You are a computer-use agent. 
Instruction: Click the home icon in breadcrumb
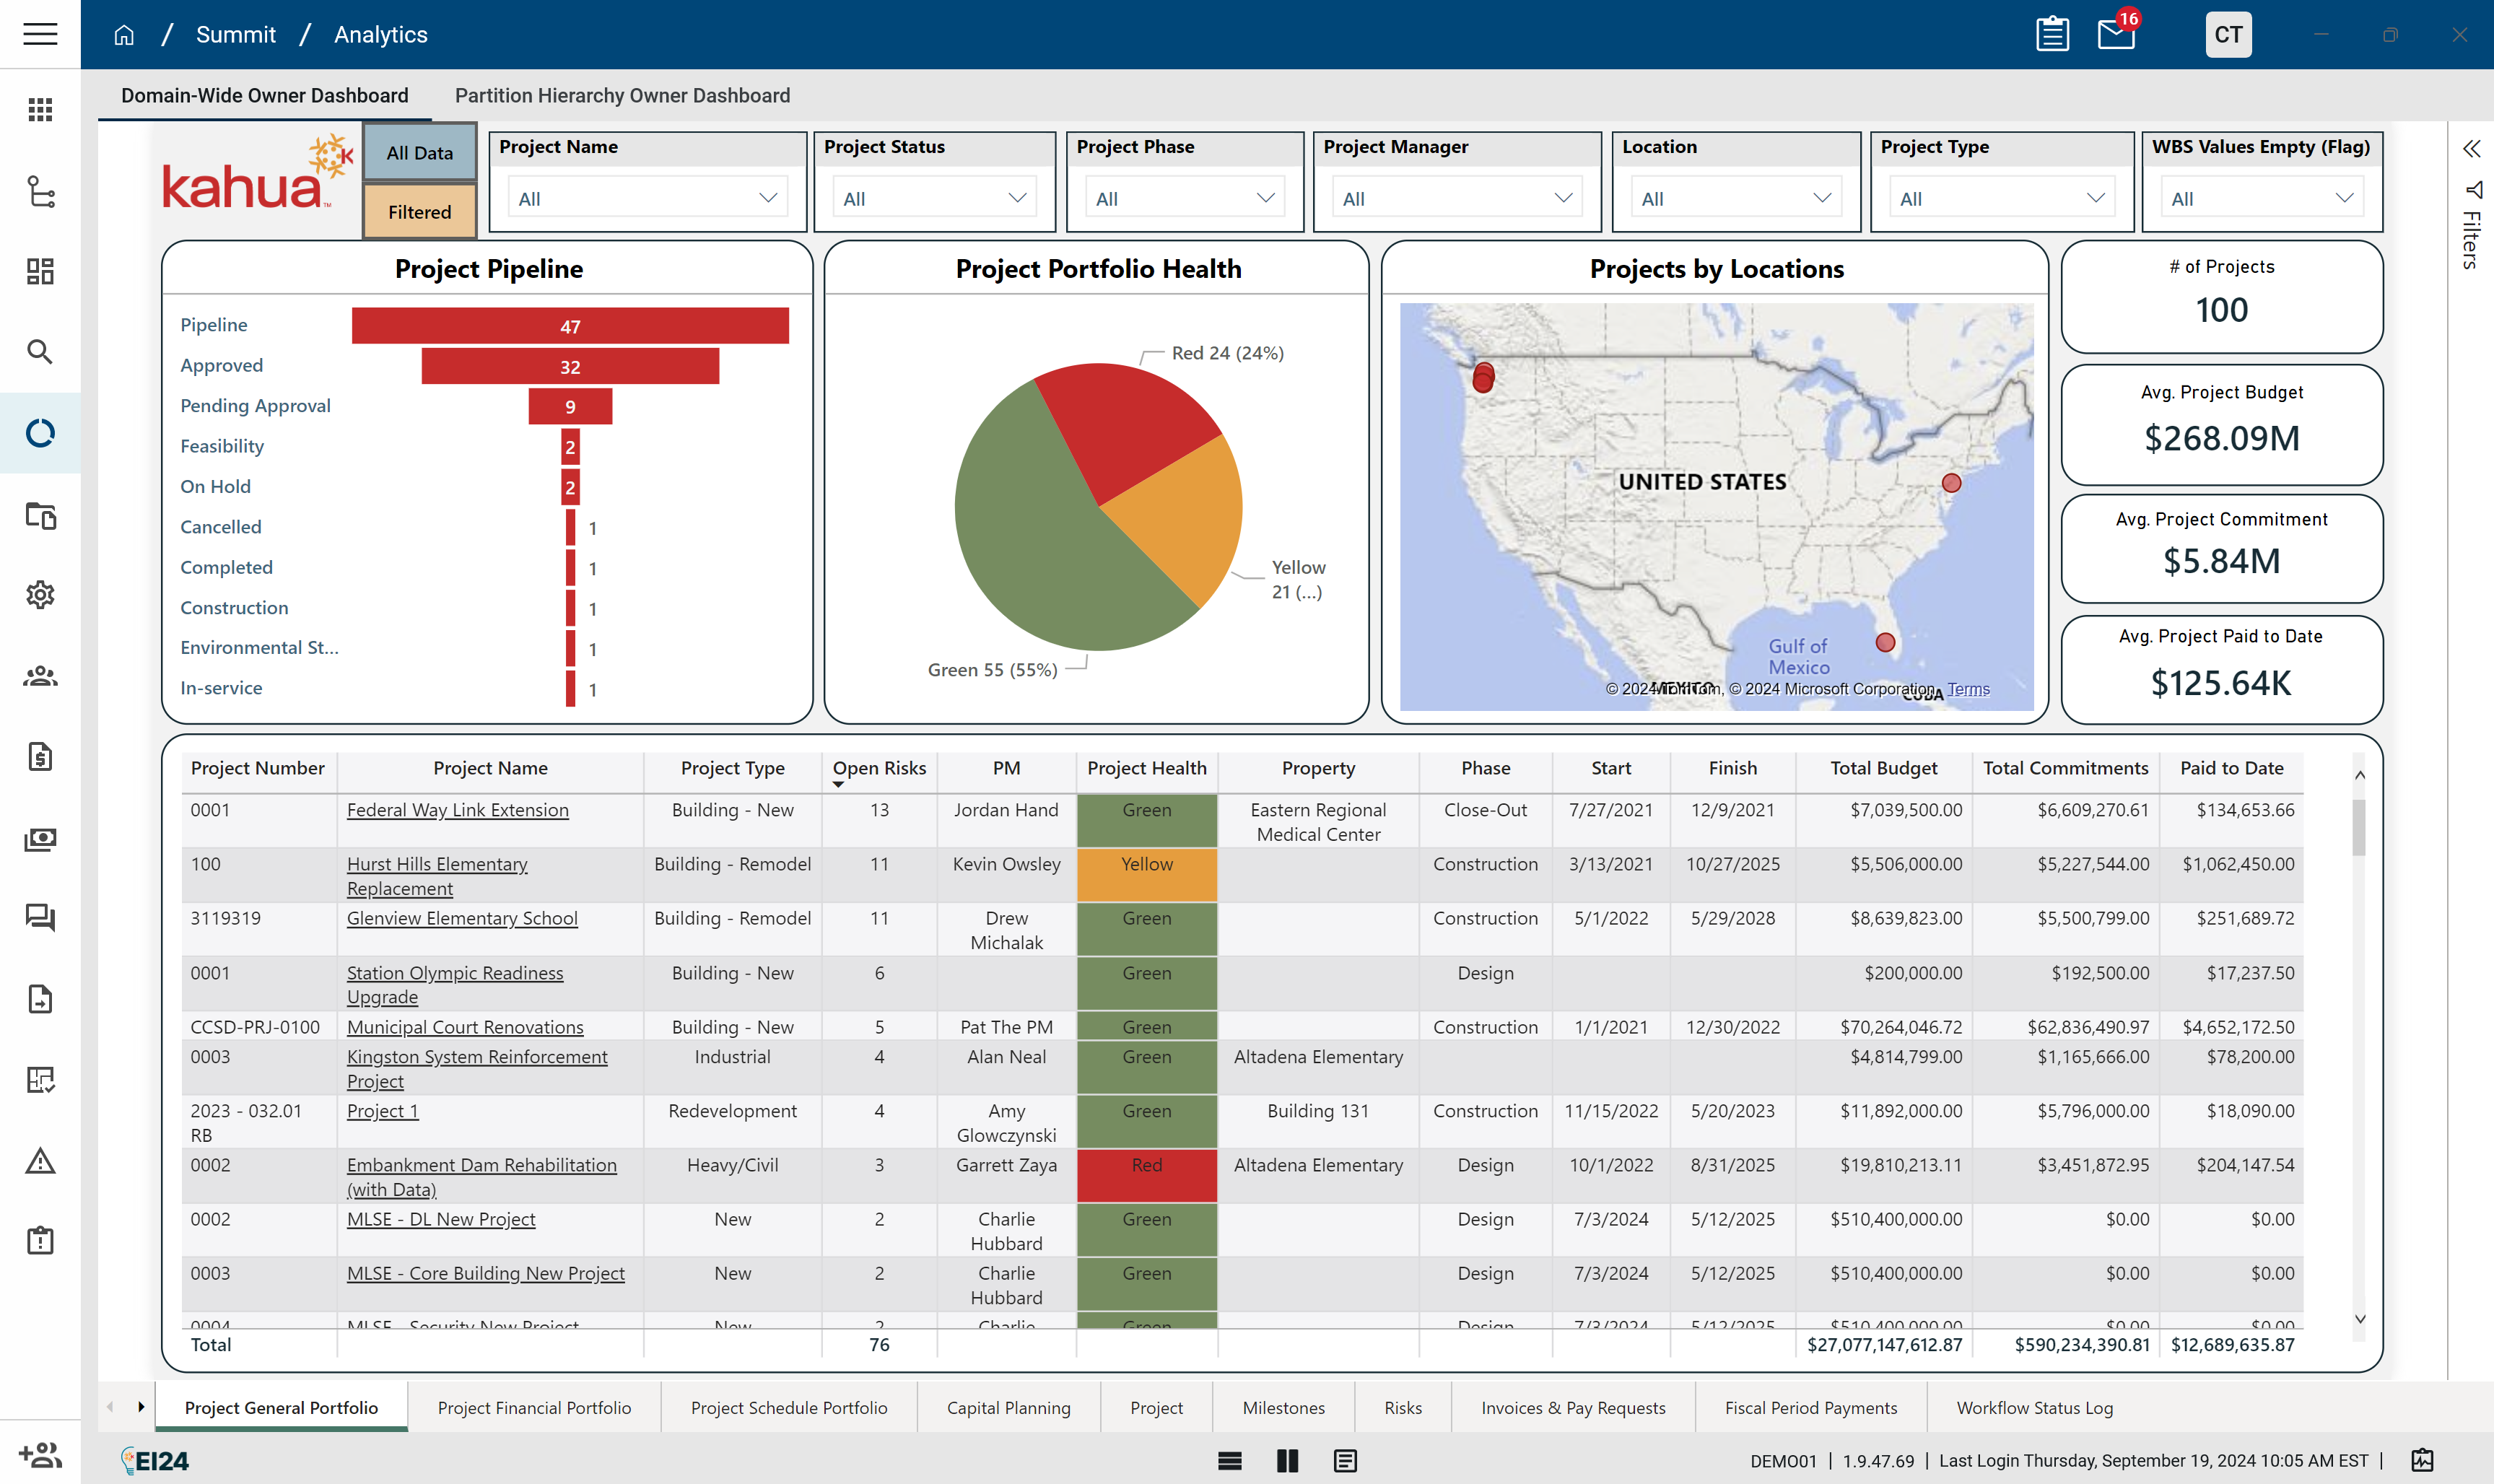tap(124, 35)
